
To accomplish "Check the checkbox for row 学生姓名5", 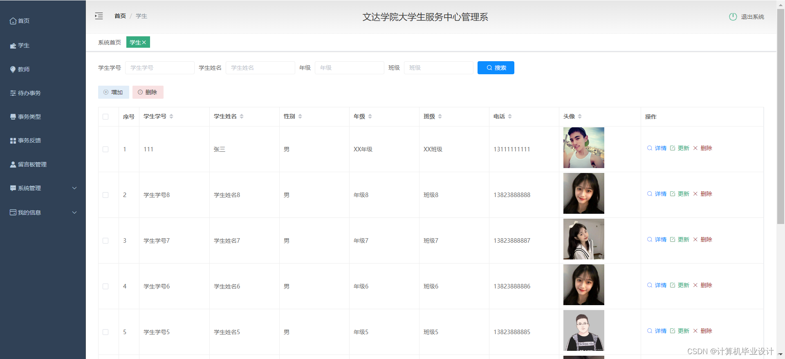I will 105,332.
